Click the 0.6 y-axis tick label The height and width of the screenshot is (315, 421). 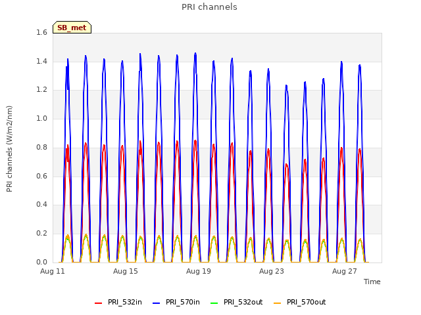click(x=41, y=176)
